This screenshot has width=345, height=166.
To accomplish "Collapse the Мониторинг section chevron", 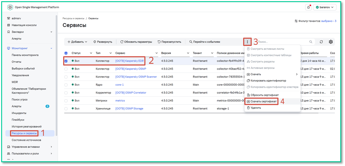I will point(51,48).
